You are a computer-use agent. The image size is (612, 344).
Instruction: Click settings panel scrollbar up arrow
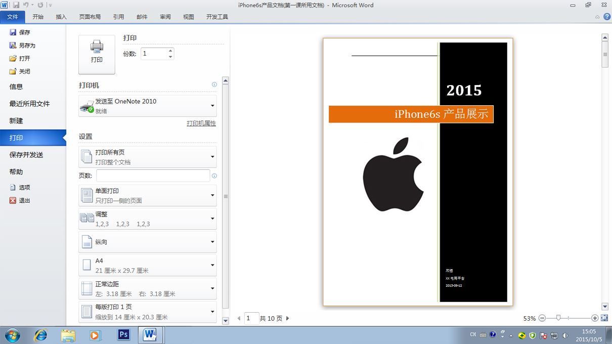pos(226,80)
